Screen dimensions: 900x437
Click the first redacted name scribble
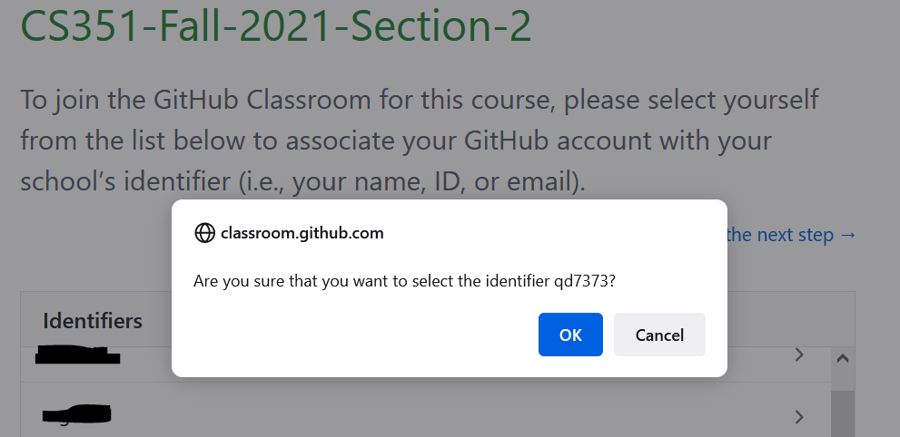click(x=77, y=354)
